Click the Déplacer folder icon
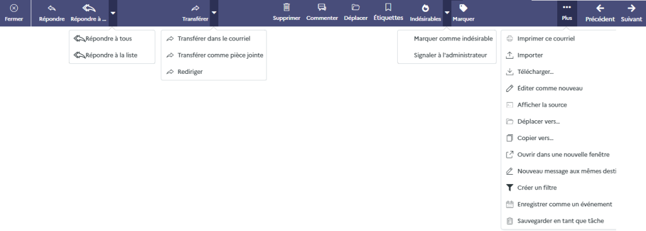This screenshot has width=646, height=231. pos(355,8)
